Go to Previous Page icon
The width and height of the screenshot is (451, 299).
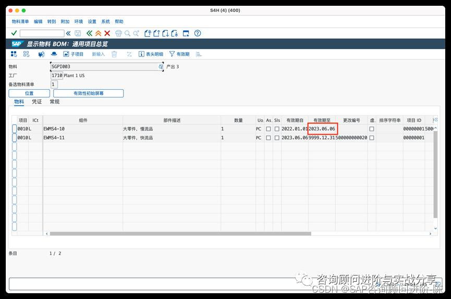[x=156, y=33]
